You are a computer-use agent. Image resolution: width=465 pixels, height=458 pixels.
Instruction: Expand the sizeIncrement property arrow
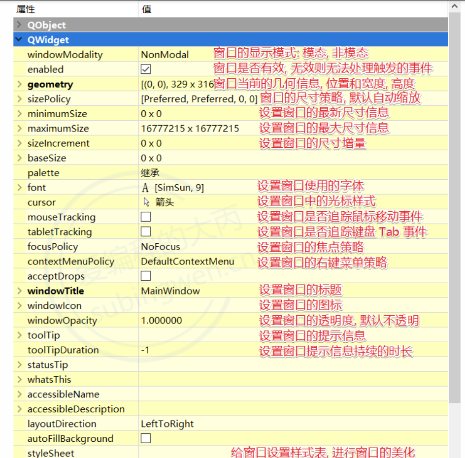pyautogui.click(x=20, y=143)
